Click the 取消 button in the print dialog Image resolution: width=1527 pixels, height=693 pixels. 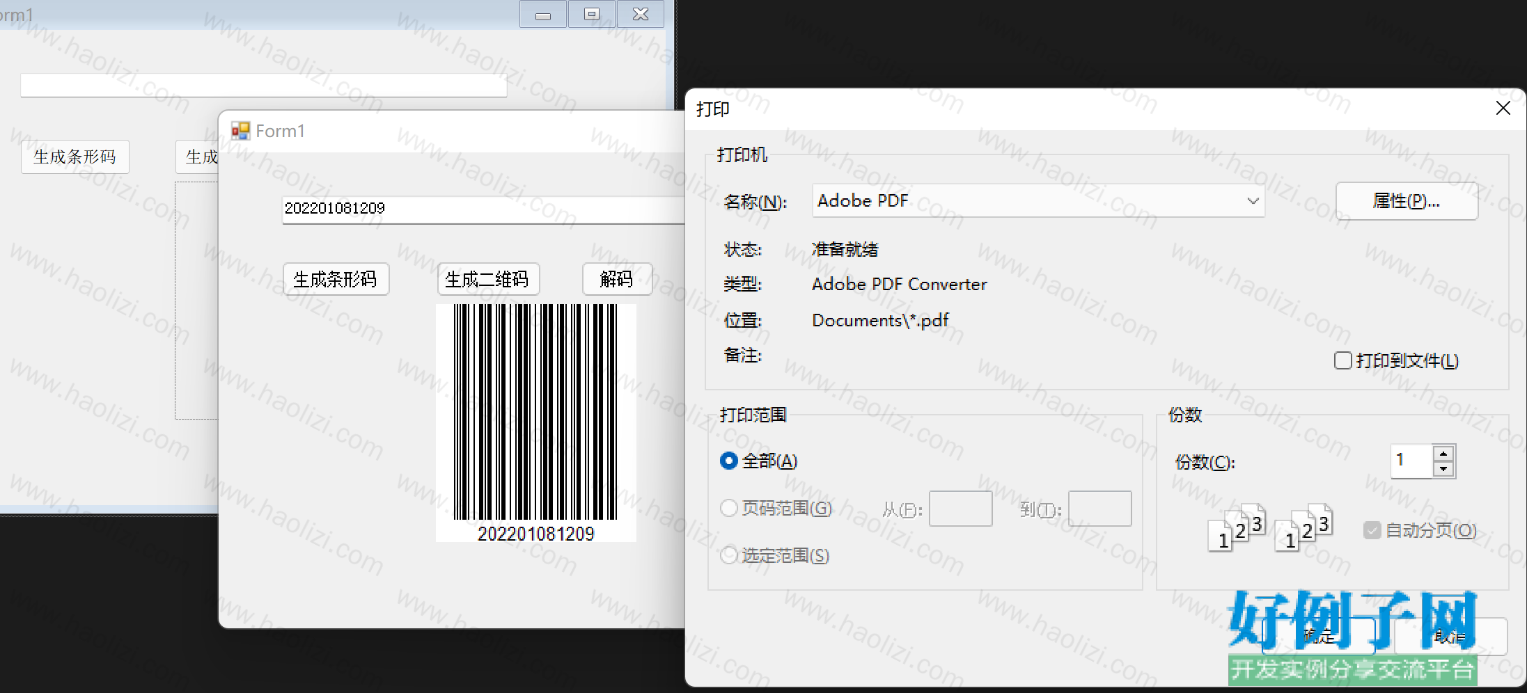point(1450,636)
